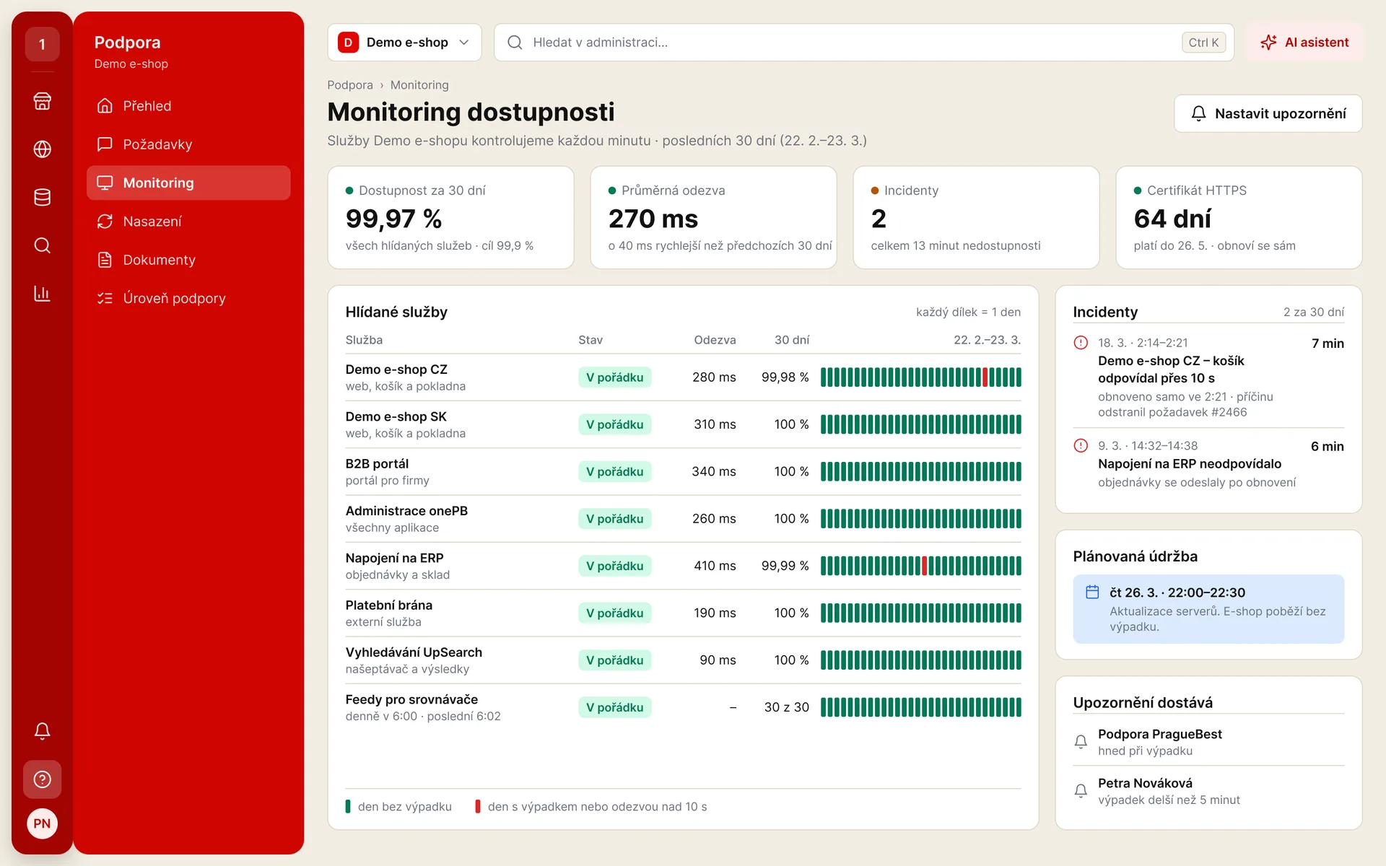Click the Nastavit upozornění button
The image size is (1386, 866).
[x=1268, y=113]
